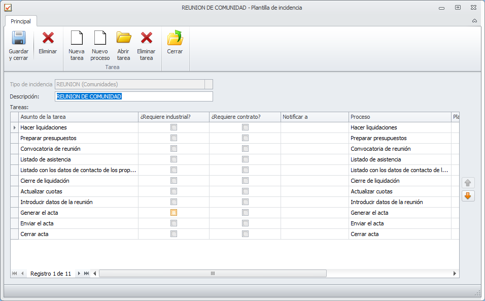Switch to the Principal tab
The image size is (485, 301).
pos(21,21)
